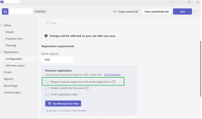Check Enable waitlist for this event
The height and width of the screenshot is (119, 202).
tap(47, 88)
